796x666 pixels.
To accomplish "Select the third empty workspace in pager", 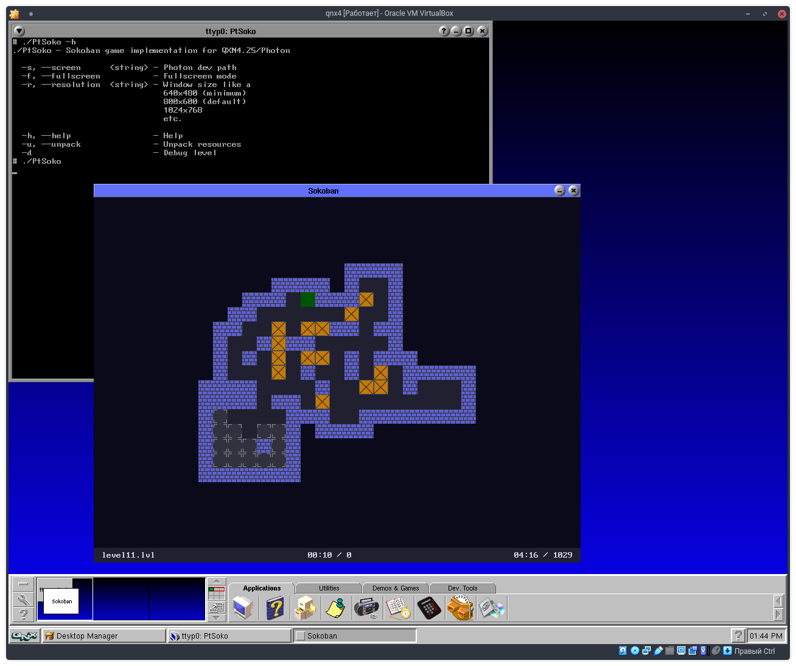I will (176, 599).
